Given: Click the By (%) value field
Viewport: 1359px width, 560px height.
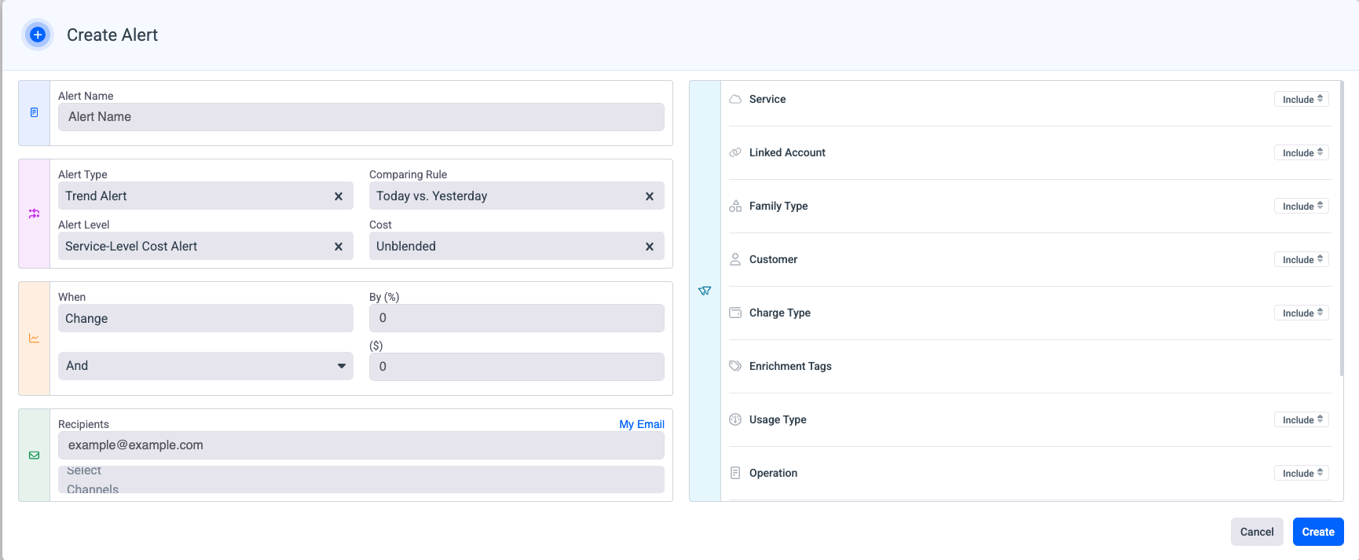Looking at the screenshot, I should tap(517, 318).
